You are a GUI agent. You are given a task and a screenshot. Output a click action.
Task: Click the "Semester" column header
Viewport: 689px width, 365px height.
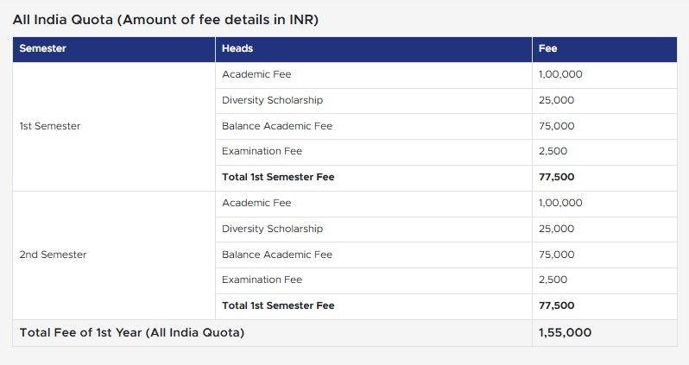[42, 49]
